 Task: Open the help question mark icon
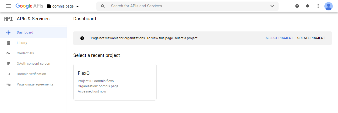(x=297, y=6)
